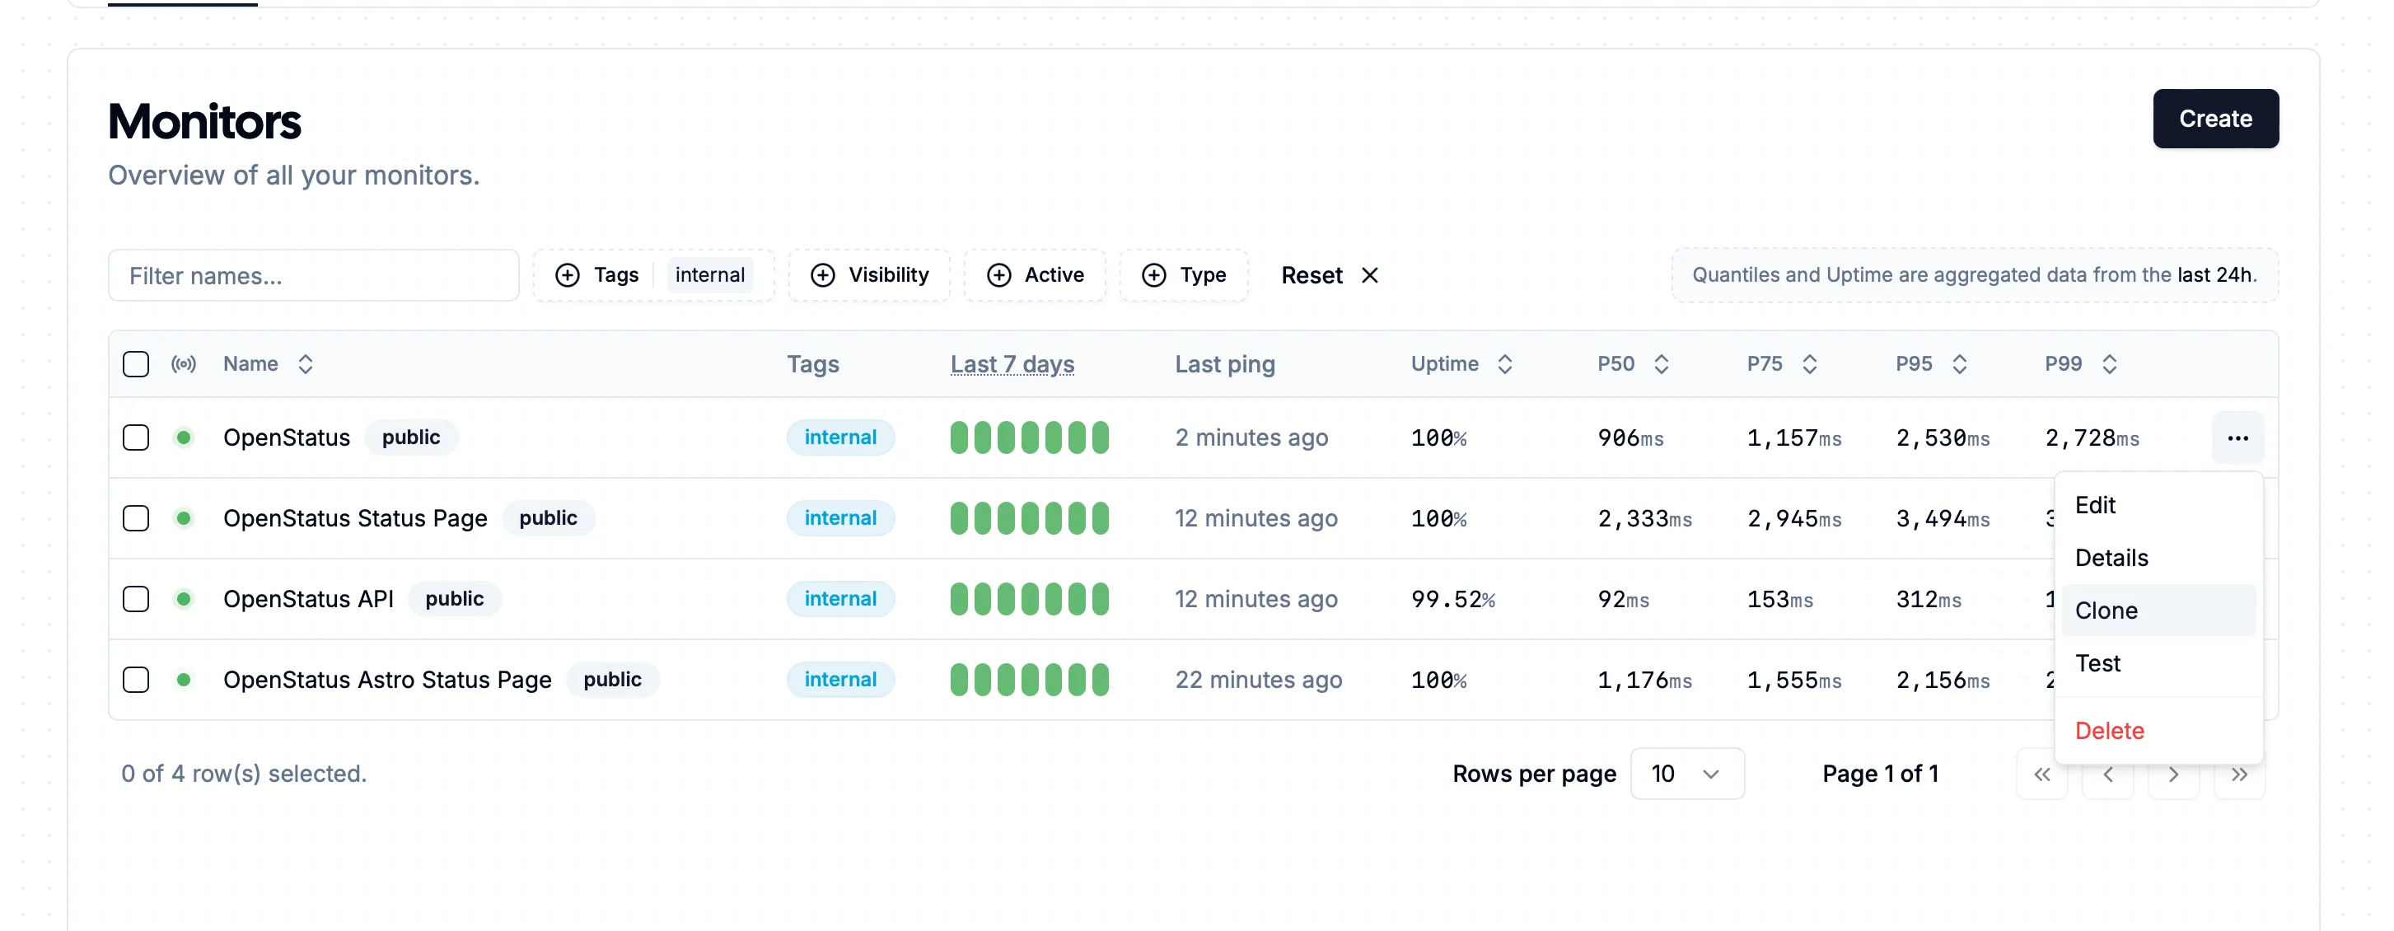Click the Tags filter add icon
The width and height of the screenshot is (2394, 931).
coord(568,274)
